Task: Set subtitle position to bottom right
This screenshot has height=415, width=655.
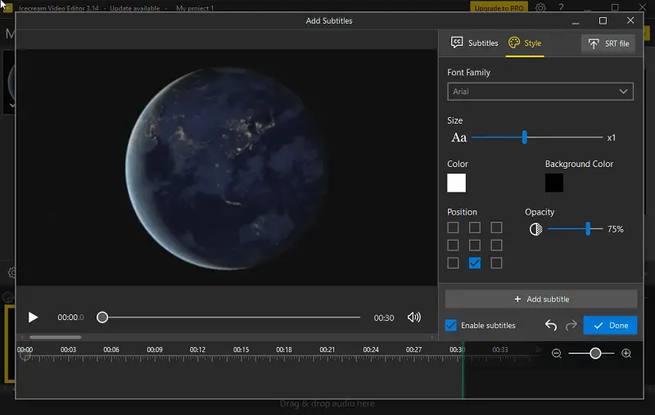Action: coord(496,263)
